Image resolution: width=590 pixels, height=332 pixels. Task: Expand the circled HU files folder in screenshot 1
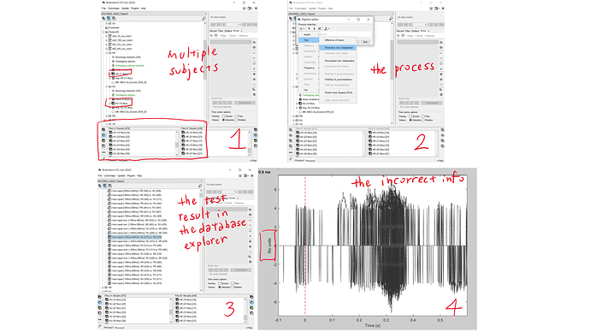(x=109, y=104)
